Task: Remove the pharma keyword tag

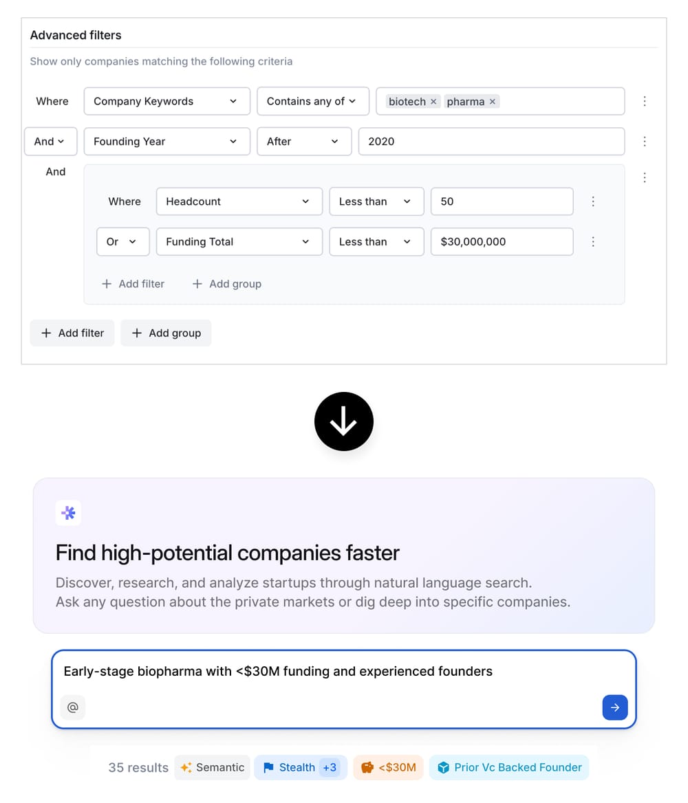Action: tap(493, 102)
